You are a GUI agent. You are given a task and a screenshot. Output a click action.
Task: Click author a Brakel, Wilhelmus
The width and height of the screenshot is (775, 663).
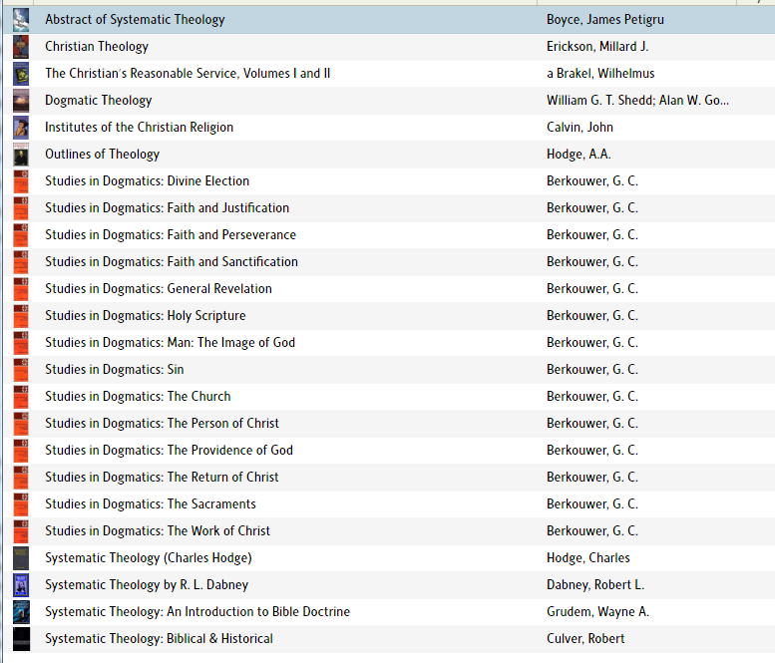[600, 74]
